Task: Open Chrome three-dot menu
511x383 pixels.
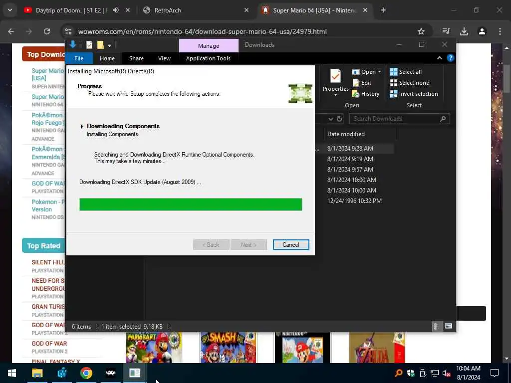Action: point(500,31)
